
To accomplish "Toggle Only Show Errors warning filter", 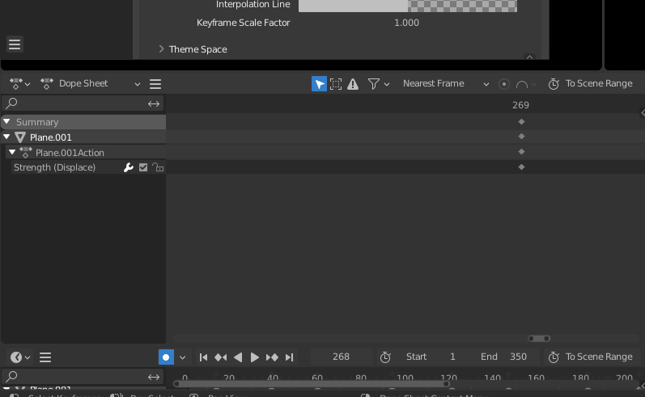I will coord(353,84).
